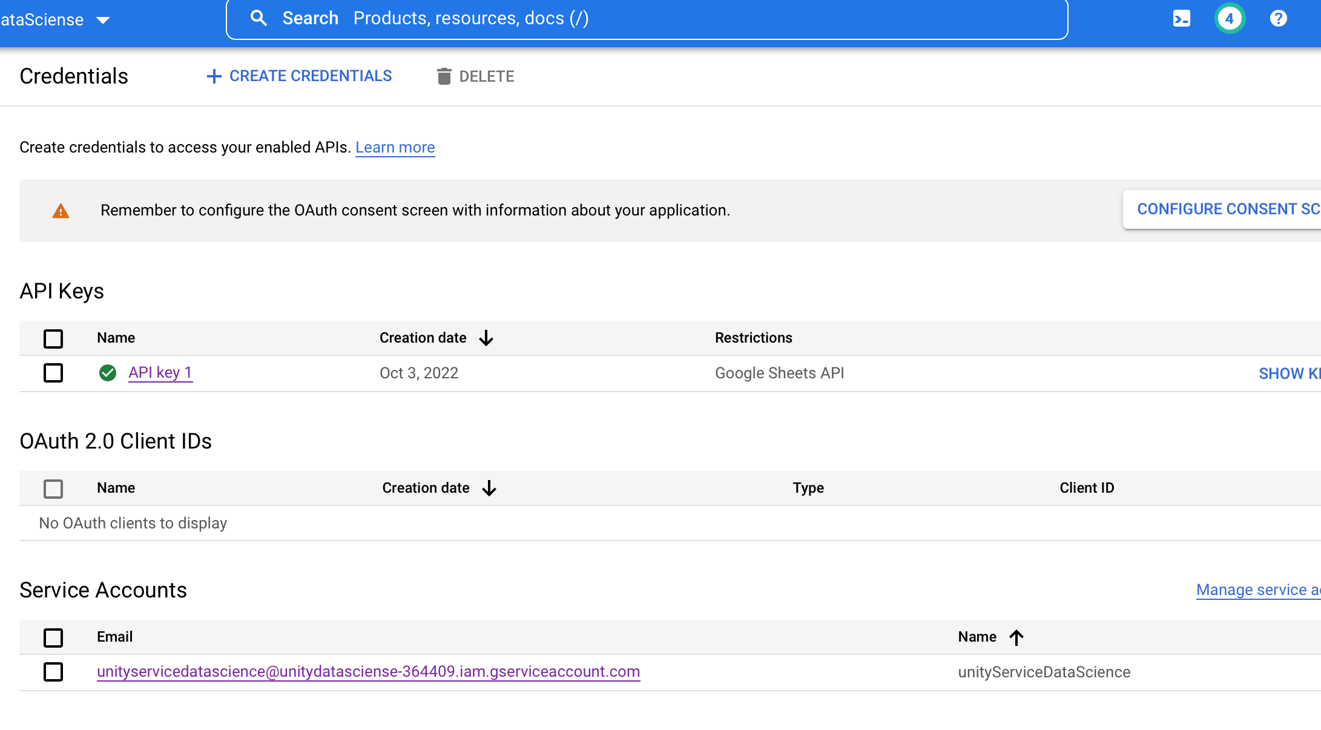Check the select-all box in API Keys header
The width and height of the screenshot is (1321, 730).
coord(53,338)
